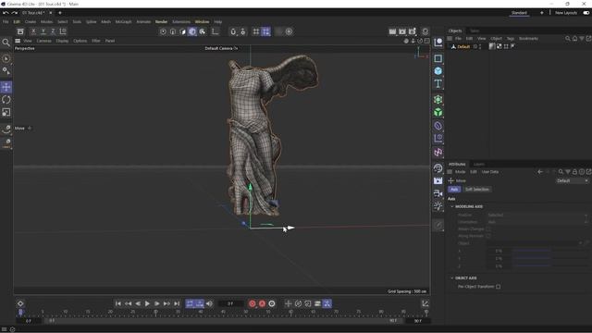
Task: Open the Render menu
Action: (x=161, y=22)
